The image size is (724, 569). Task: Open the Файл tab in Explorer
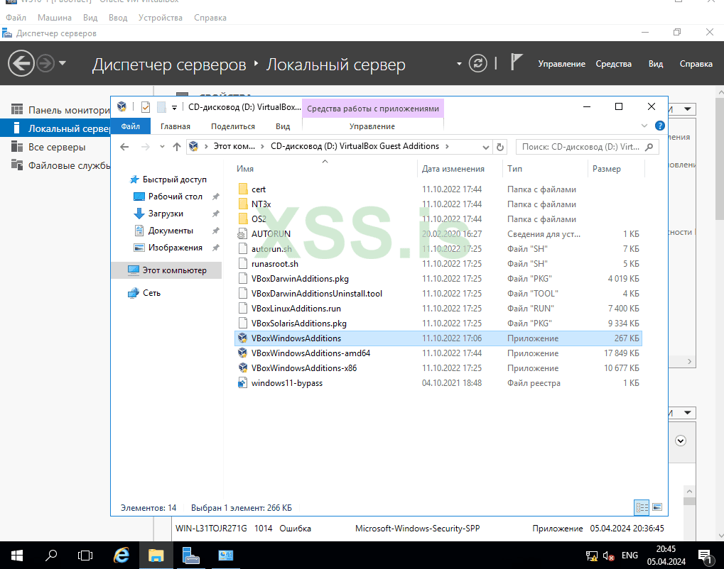tap(131, 126)
